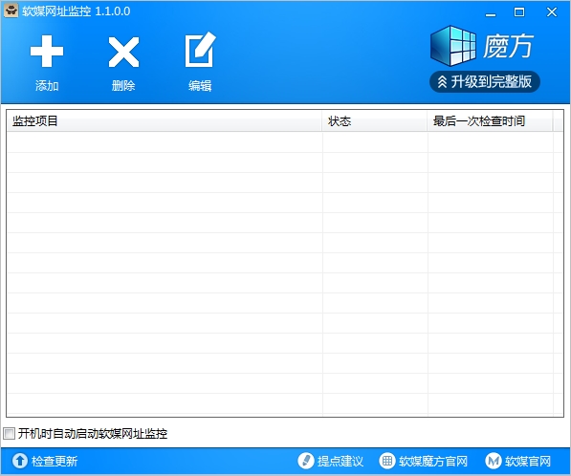Click the 编辑 pencil icon
The height and width of the screenshot is (476, 571).
click(200, 50)
